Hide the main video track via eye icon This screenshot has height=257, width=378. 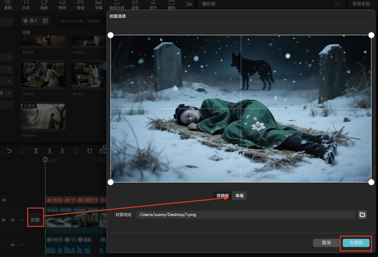click(4, 220)
